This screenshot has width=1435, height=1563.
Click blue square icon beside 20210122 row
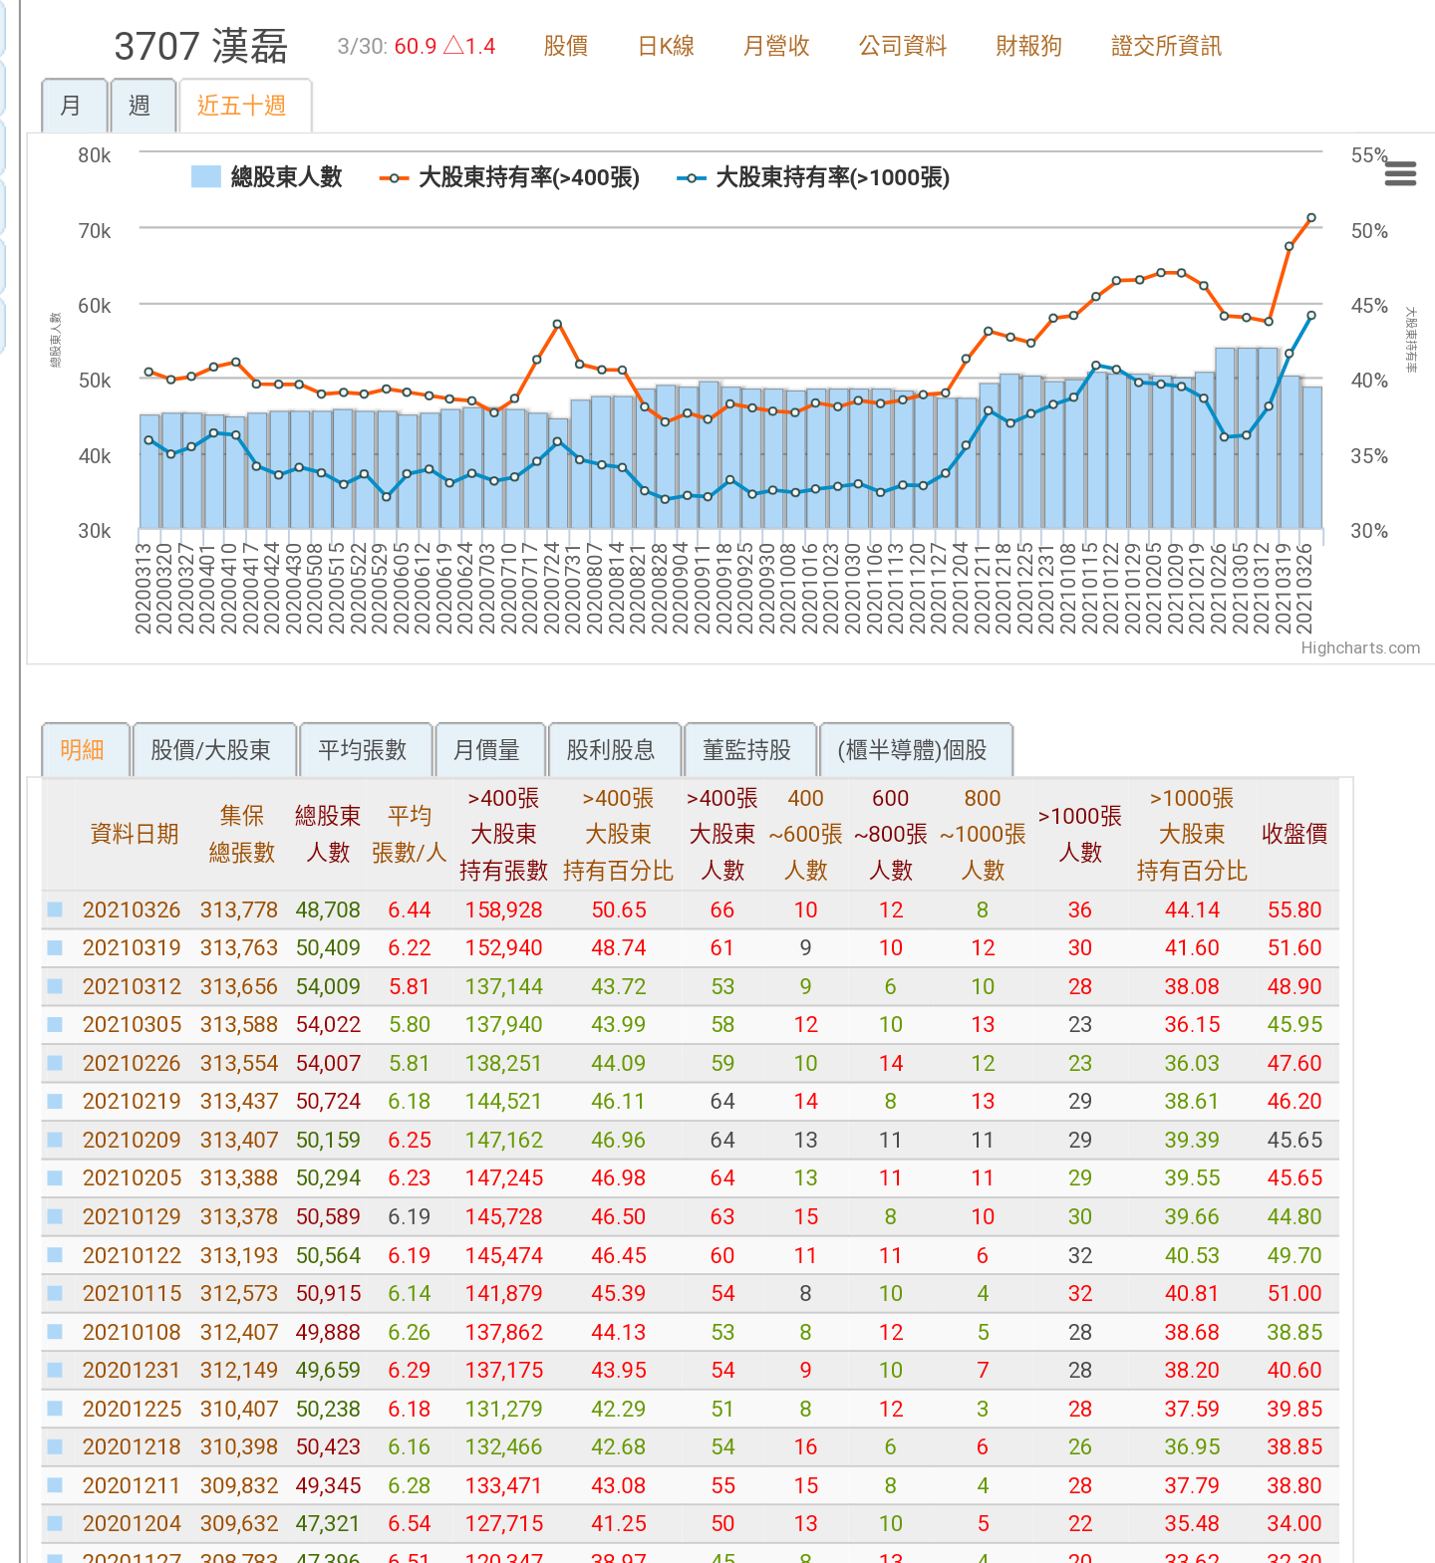[x=56, y=1255]
